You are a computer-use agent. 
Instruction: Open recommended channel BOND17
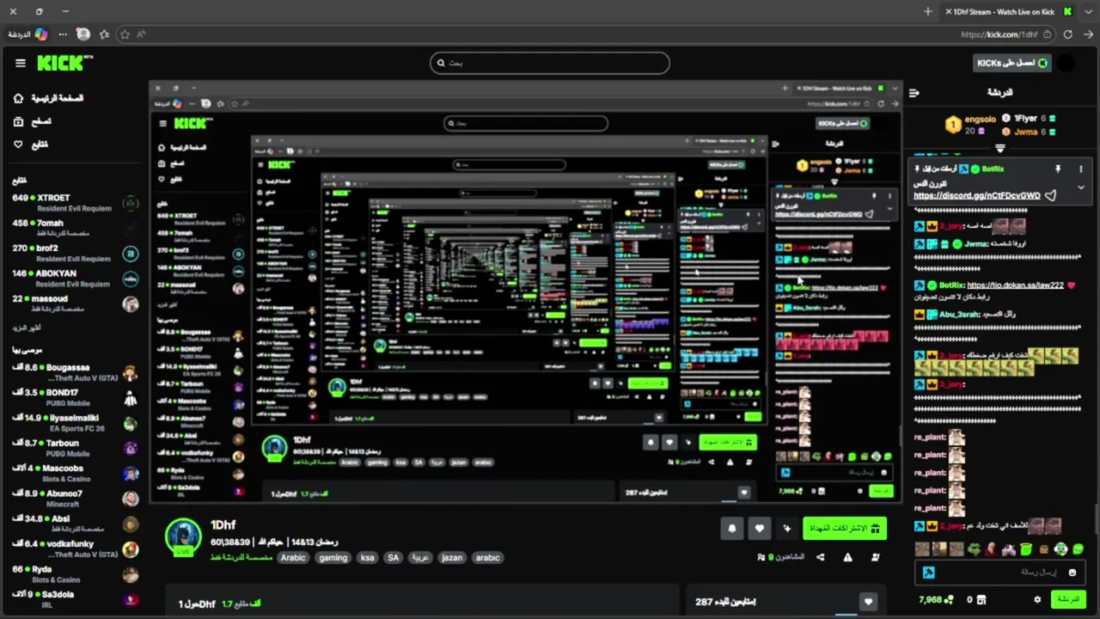point(75,397)
